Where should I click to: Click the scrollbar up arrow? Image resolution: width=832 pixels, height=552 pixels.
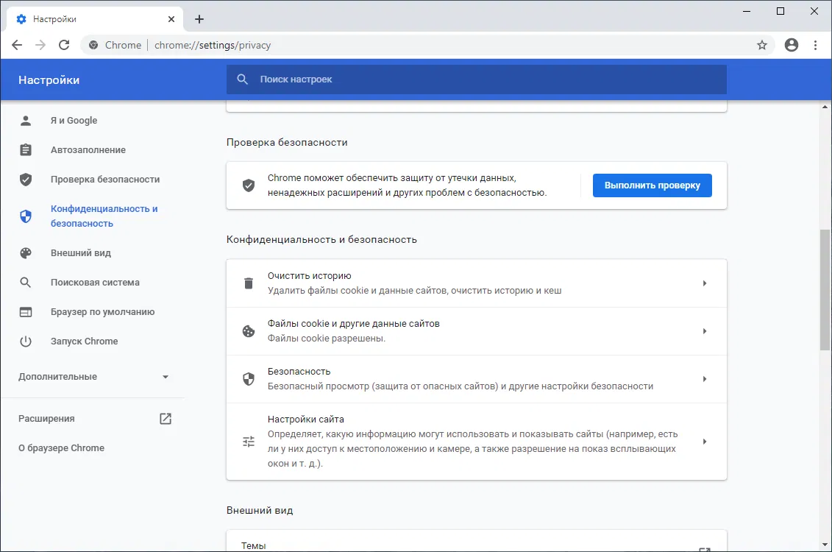tap(825, 107)
